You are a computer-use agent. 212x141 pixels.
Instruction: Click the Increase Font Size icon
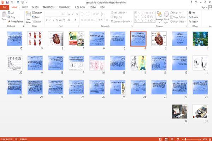click(69, 14)
